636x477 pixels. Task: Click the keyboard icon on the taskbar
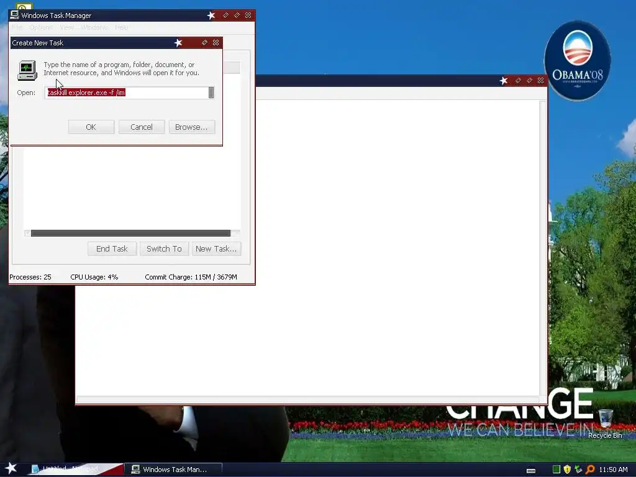coord(531,471)
